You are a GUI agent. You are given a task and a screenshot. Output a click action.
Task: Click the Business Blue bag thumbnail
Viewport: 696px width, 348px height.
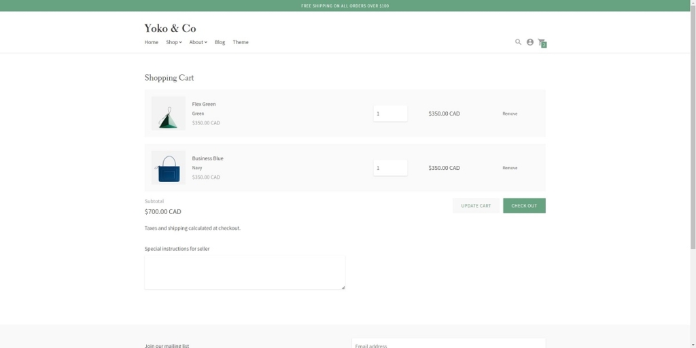click(x=168, y=168)
